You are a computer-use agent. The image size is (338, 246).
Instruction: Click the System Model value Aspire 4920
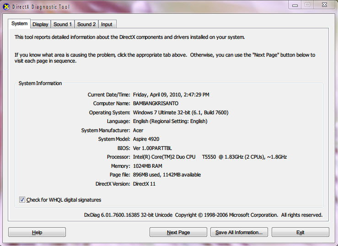pos(146,139)
